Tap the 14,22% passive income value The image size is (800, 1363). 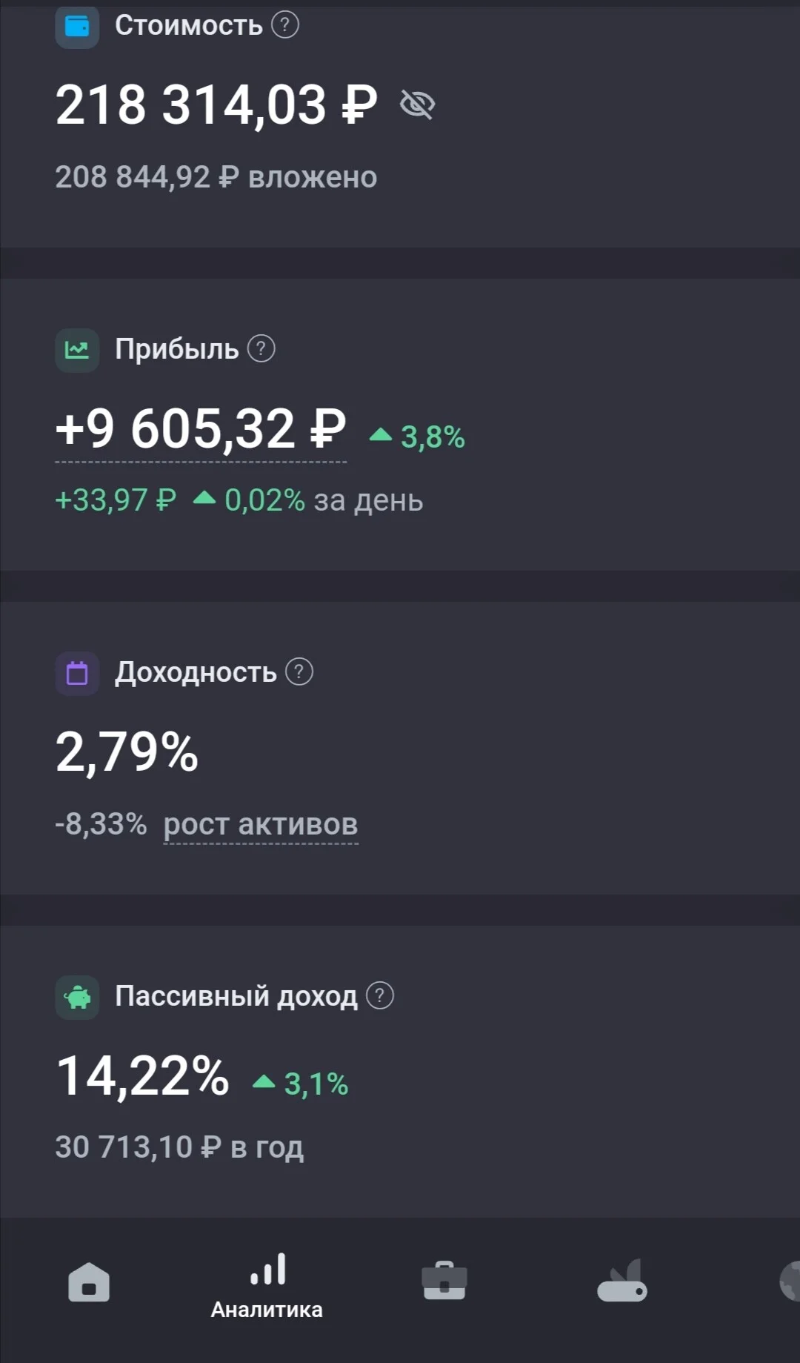point(142,1076)
